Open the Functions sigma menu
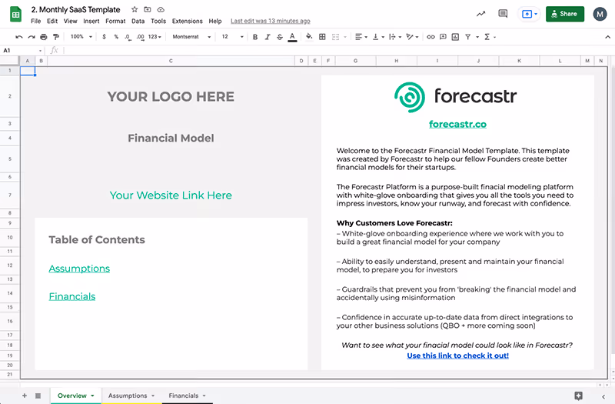The width and height of the screenshot is (615, 404). coord(490,37)
